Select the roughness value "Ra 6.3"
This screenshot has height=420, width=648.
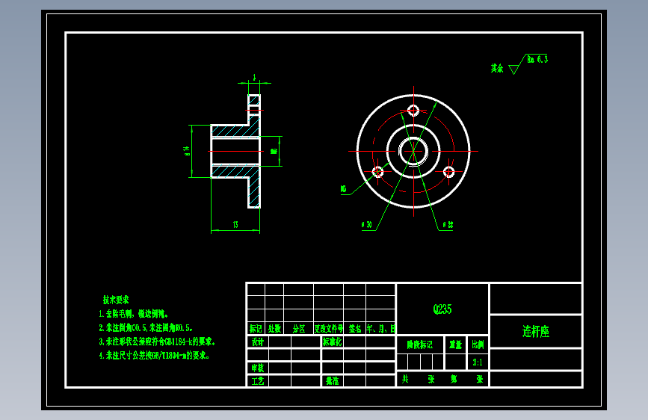coord(537,60)
